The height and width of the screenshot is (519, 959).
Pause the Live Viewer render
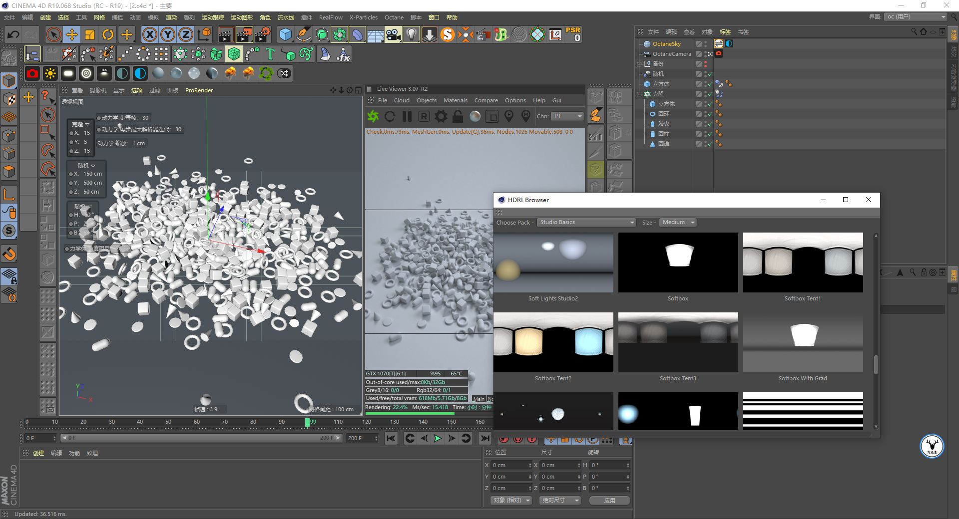click(x=407, y=116)
